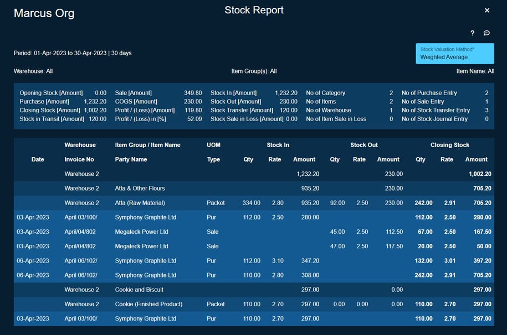
Task: Click the Stock Out column group header
Action: click(x=363, y=145)
